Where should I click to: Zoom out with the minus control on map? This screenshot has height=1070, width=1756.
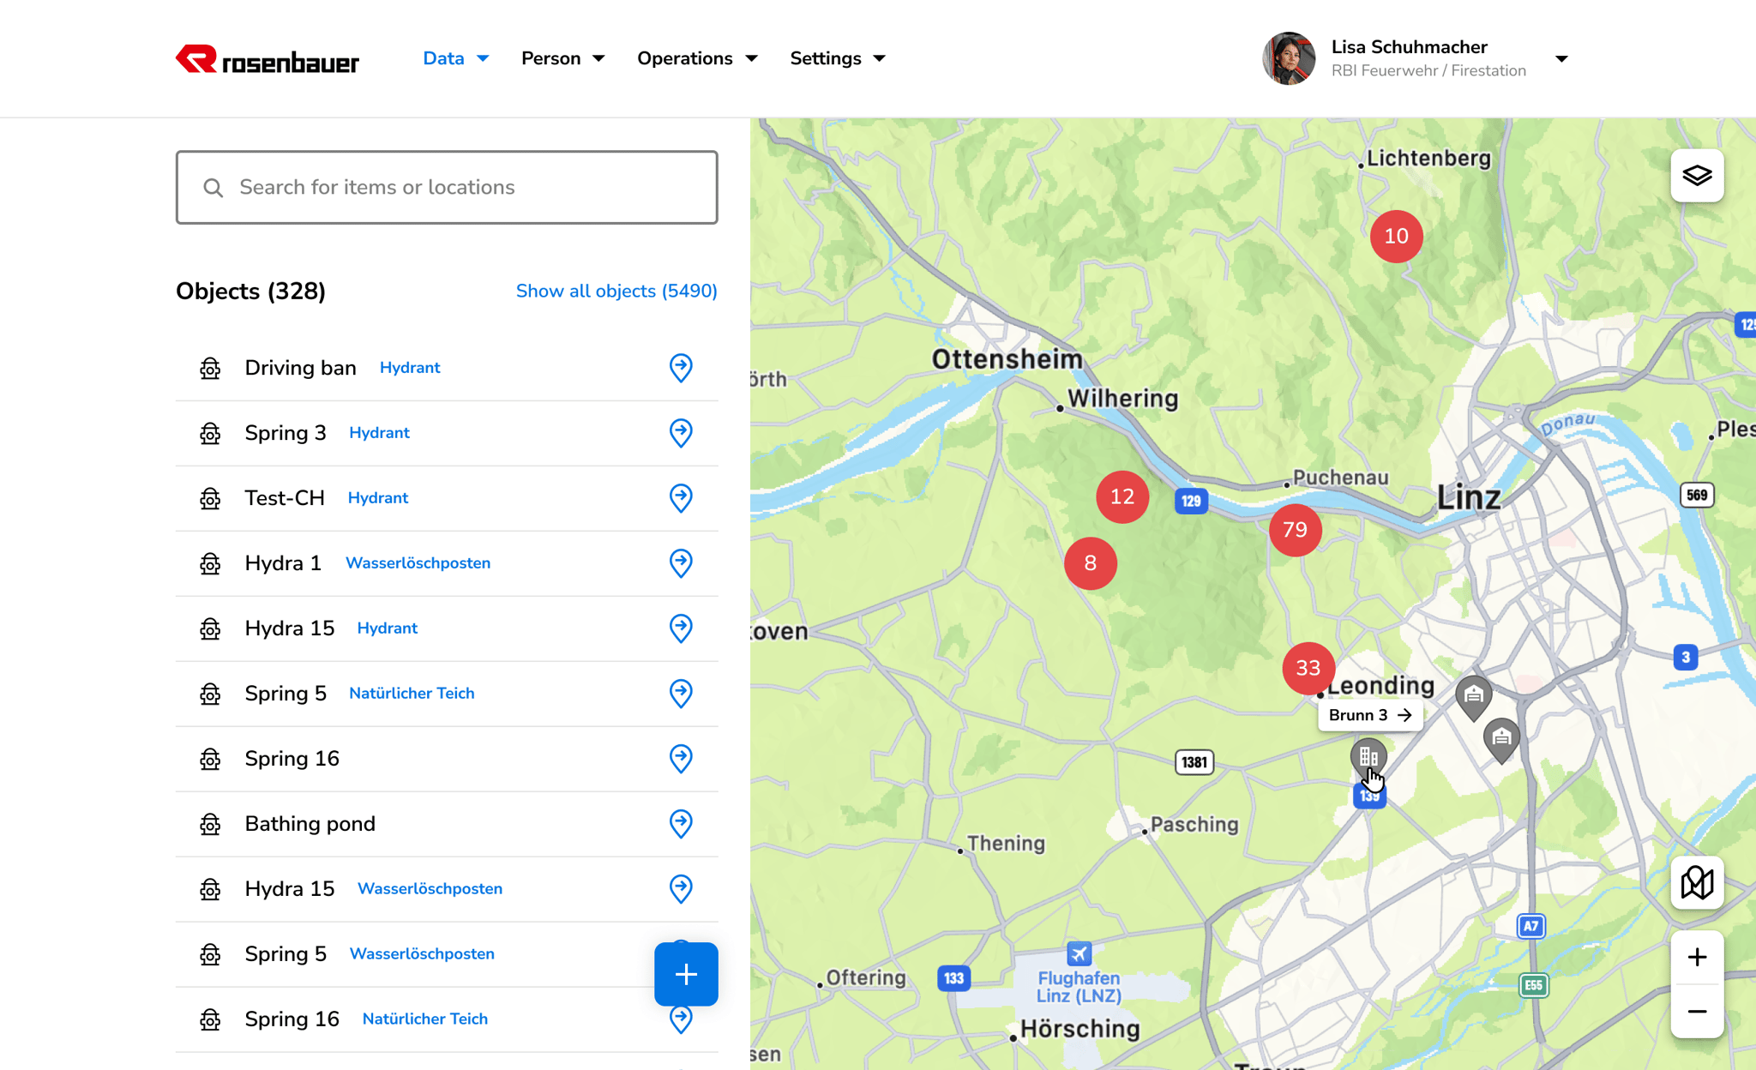1697,1012
